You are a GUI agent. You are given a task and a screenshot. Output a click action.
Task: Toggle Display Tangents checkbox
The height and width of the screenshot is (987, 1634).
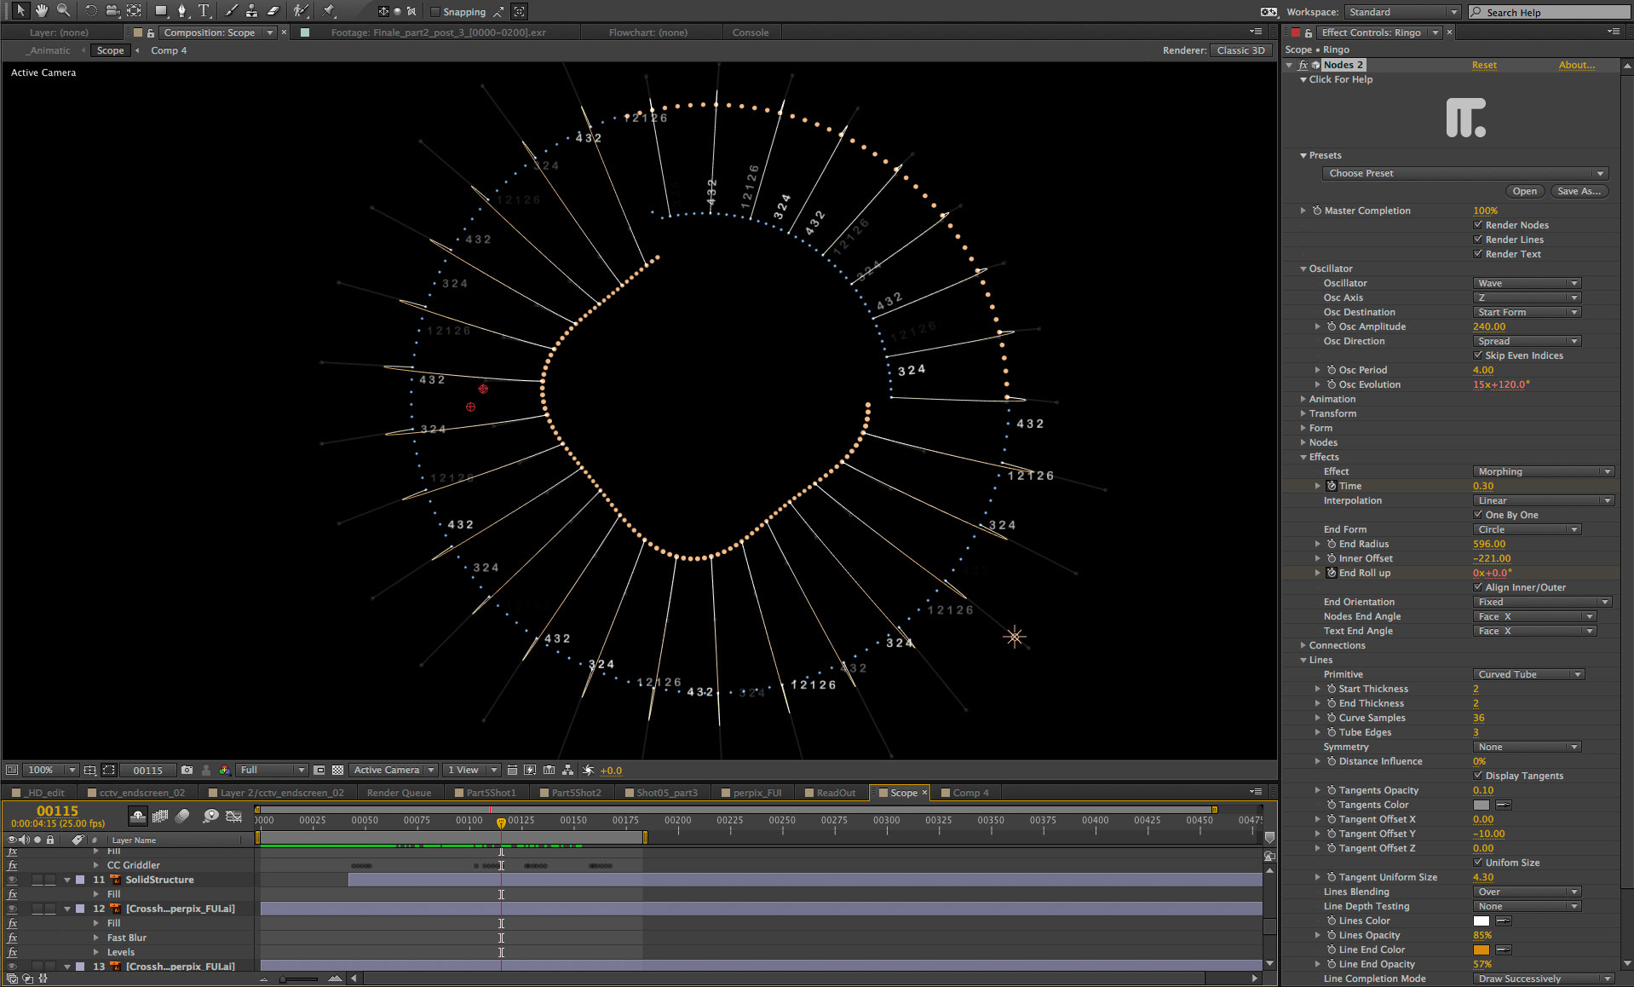(1478, 776)
